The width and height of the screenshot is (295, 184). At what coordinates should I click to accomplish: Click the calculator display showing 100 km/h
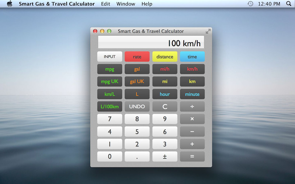tap(151, 42)
